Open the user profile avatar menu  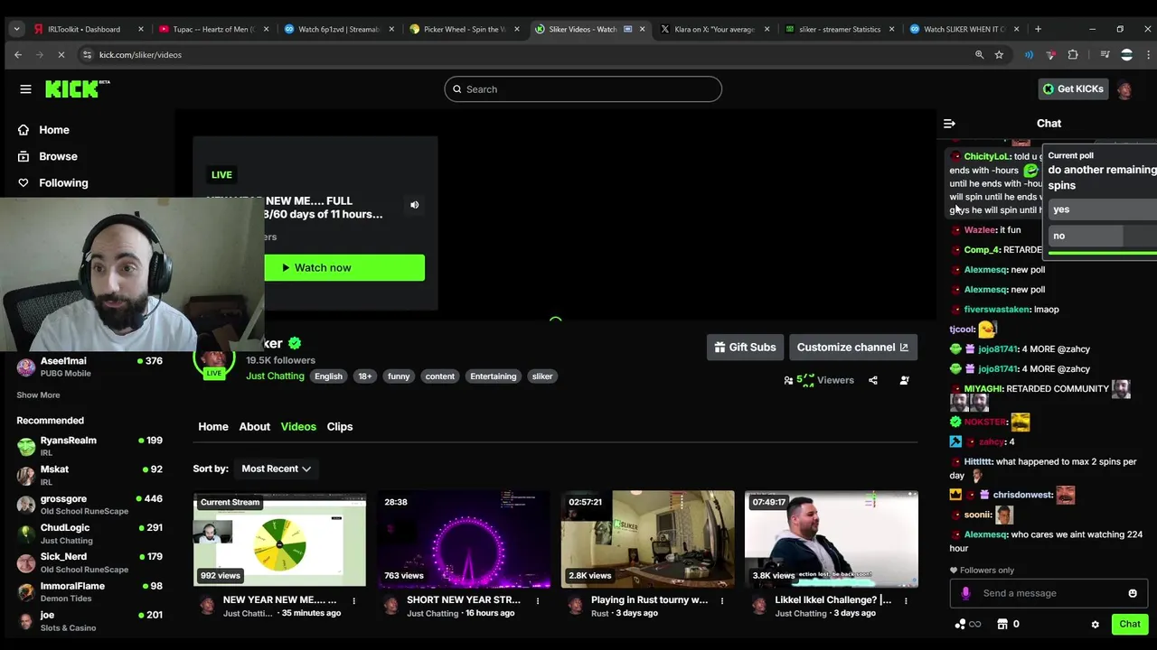pos(1124,89)
